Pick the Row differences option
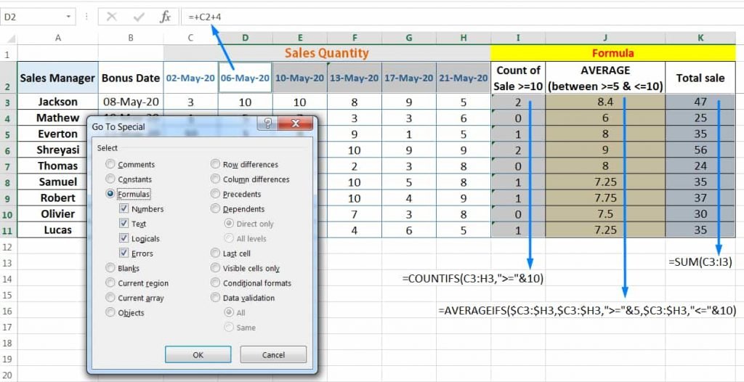The height and width of the screenshot is (382, 744). pos(216,165)
